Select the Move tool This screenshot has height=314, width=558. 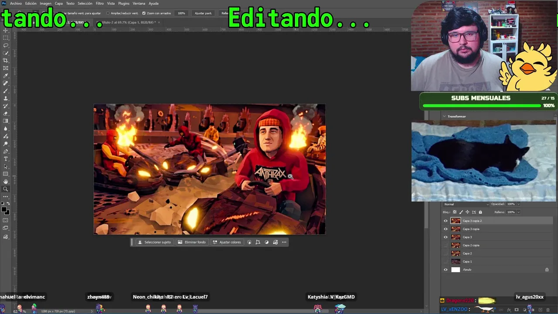click(6, 30)
